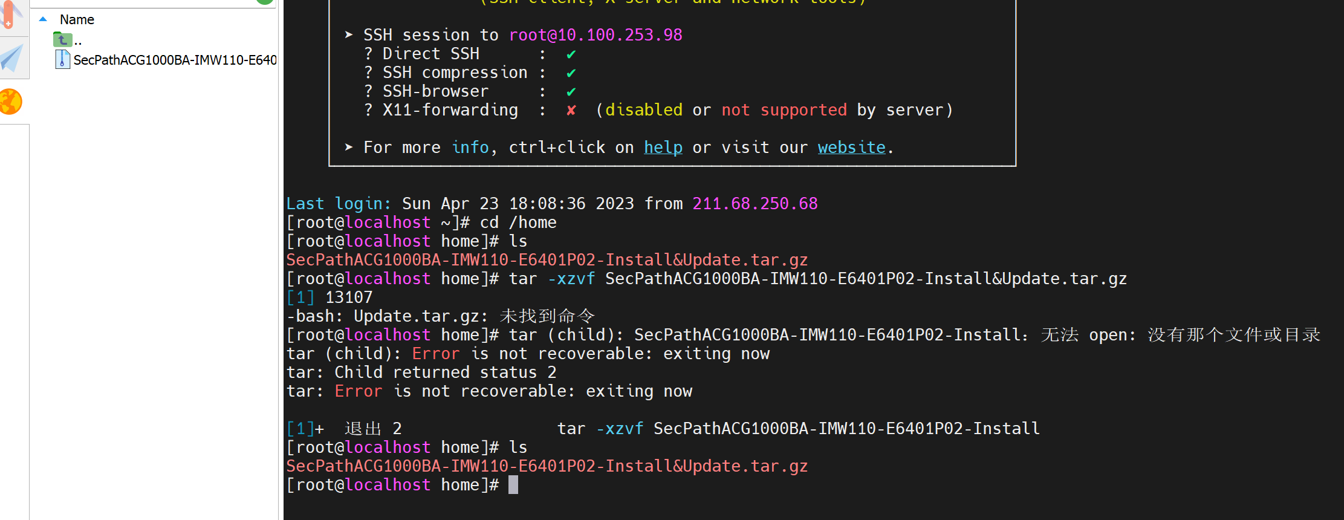Click the terminal cursor at the last prompt
1344x520 pixels.
[513, 485]
